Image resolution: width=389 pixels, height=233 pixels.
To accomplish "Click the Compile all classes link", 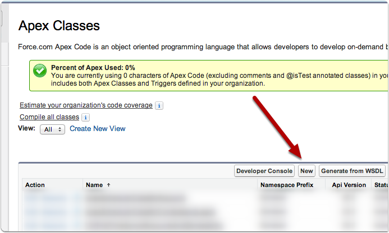I will tap(49, 117).
